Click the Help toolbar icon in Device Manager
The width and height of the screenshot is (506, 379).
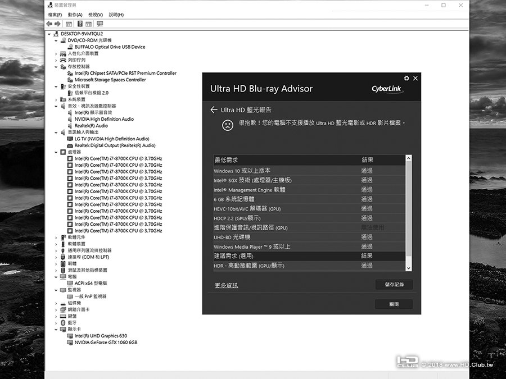coord(80,24)
